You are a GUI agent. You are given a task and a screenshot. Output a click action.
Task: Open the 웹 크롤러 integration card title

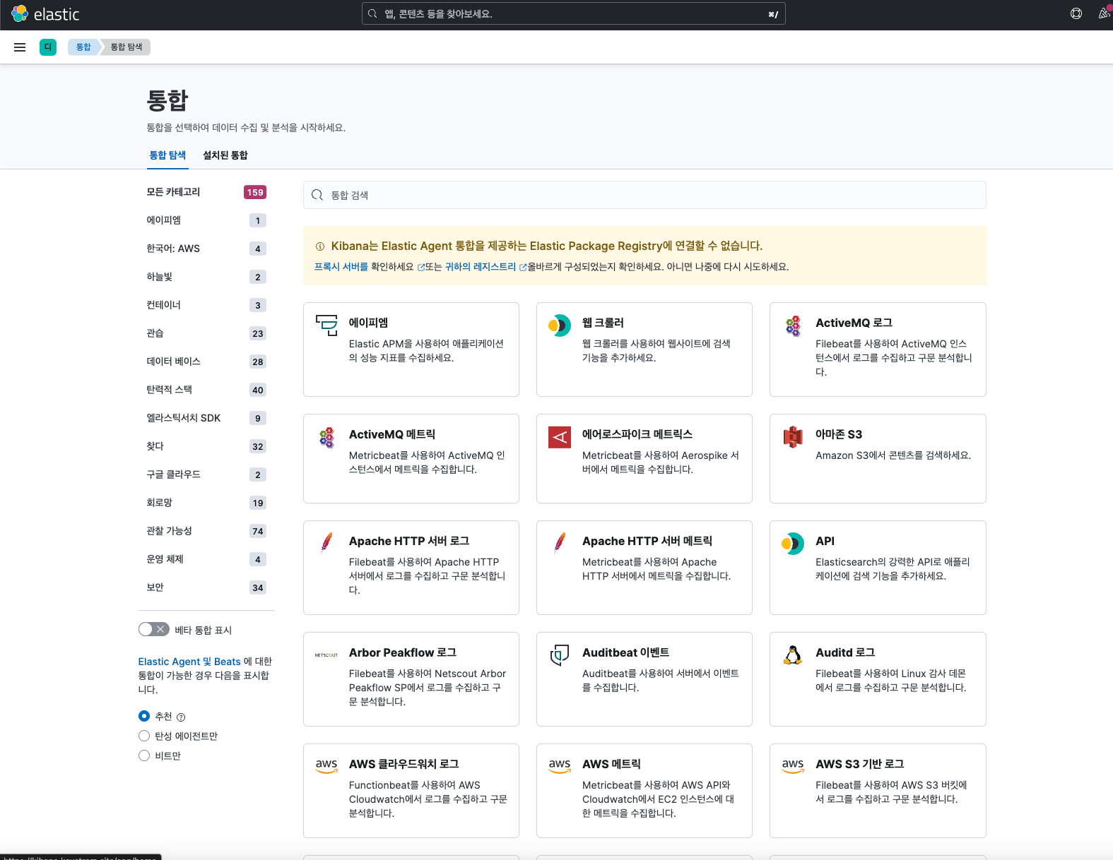(x=603, y=323)
